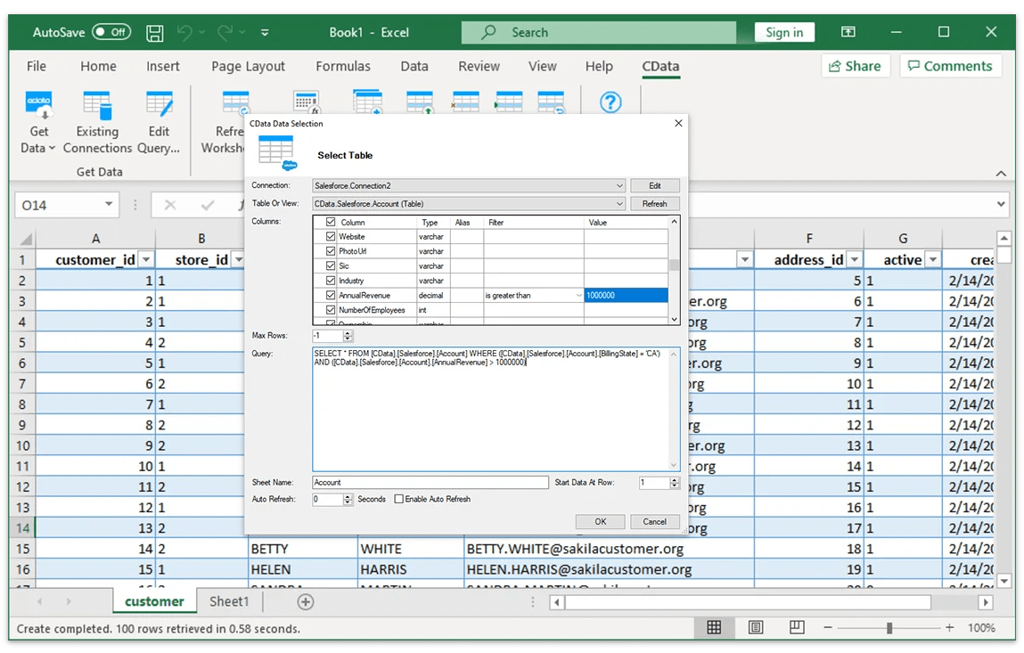This screenshot has width=1024, height=653.
Task: Open Customize Quick Access Toolbar dropdown
Action: [265, 32]
